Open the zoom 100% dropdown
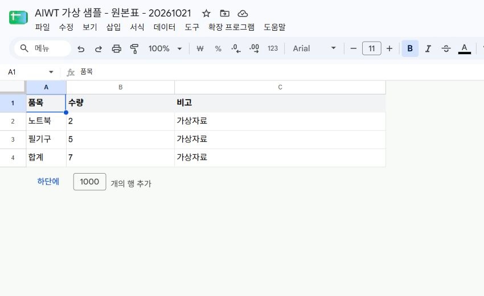Viewport: 484px width, 296px height. pyautogui.click(x=165, y=48)
